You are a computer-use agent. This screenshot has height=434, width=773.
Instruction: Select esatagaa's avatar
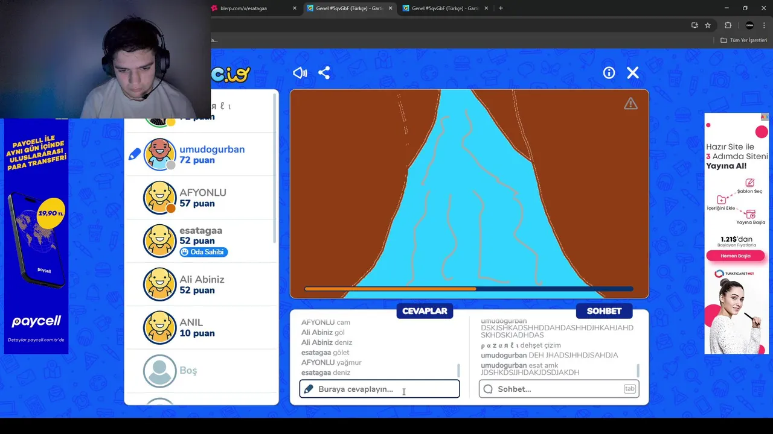160,241
